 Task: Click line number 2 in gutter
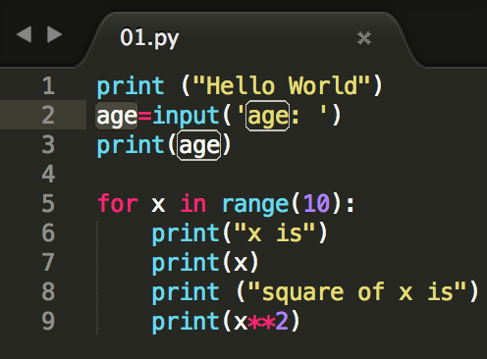[x=48, y=115]
